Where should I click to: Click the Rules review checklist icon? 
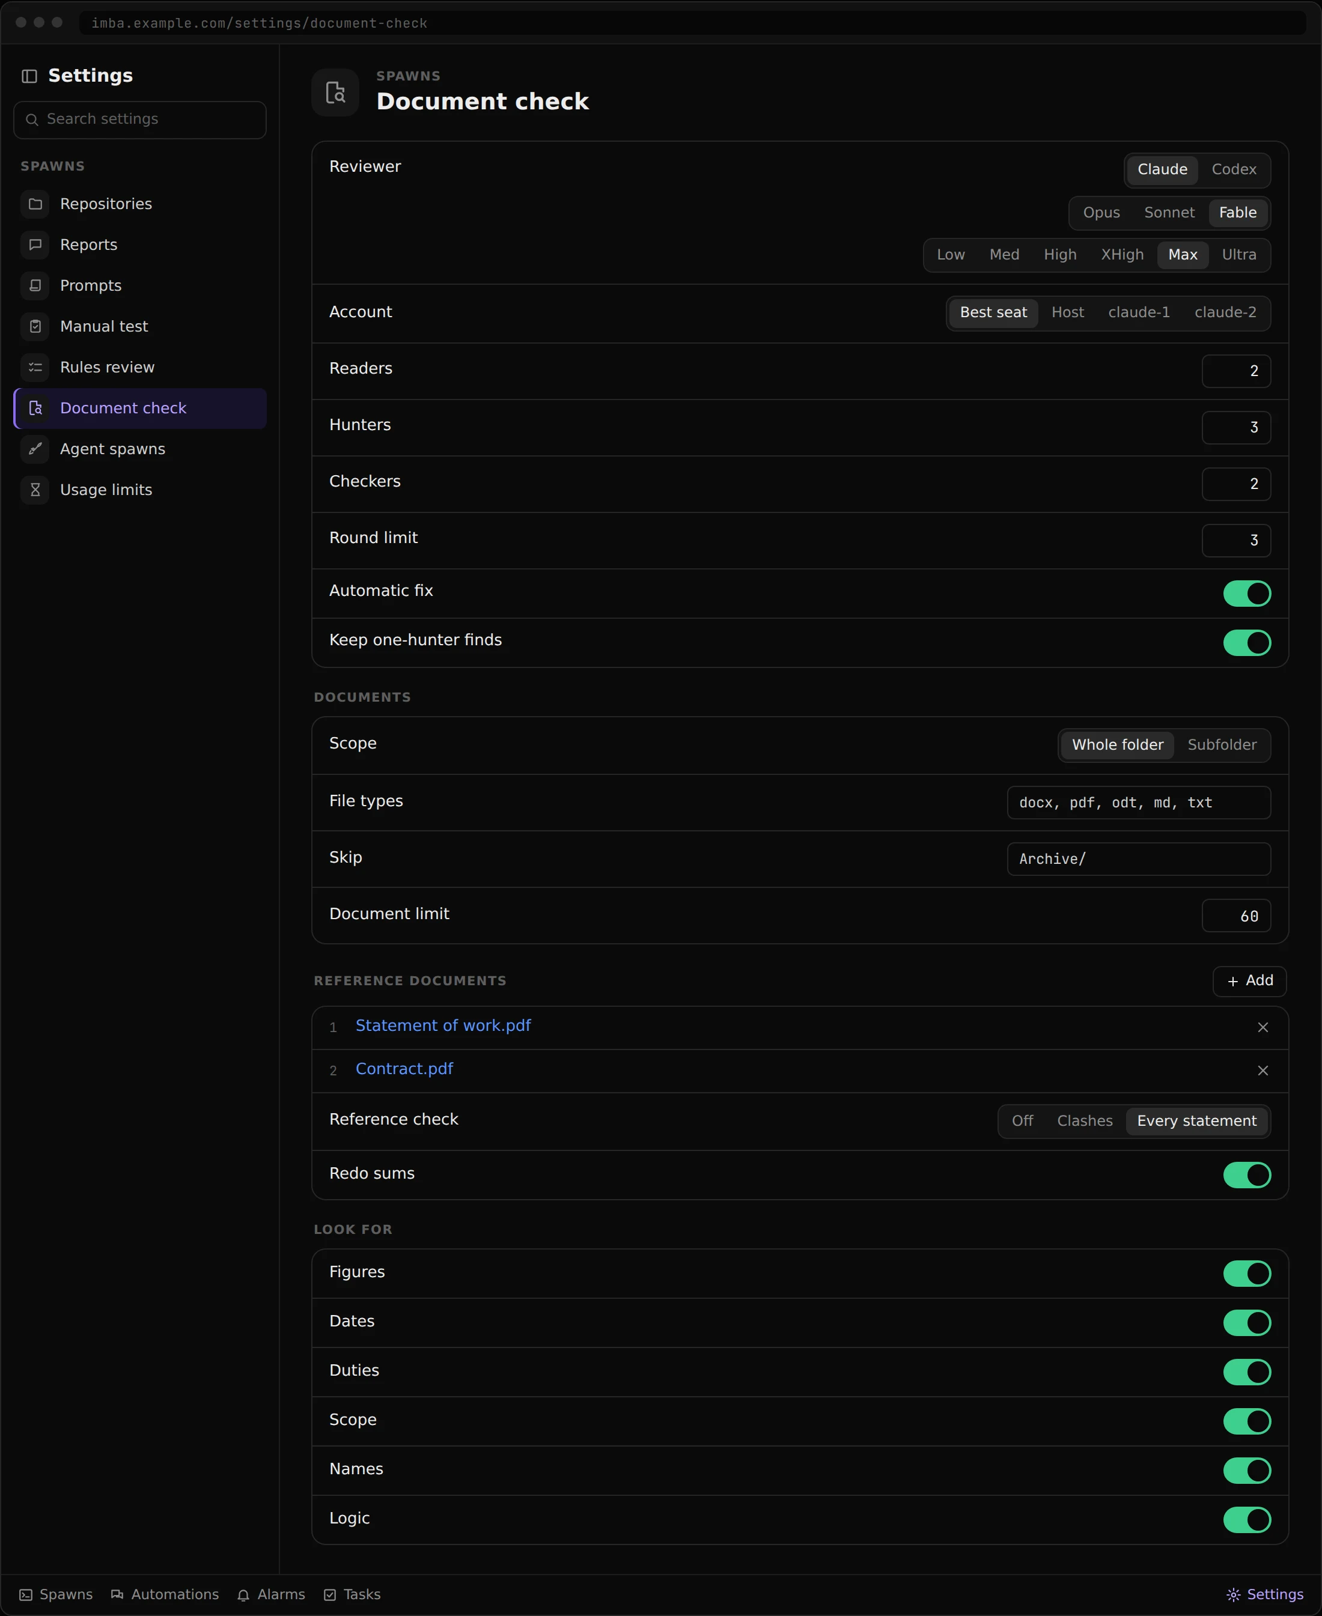coord(35,368)
